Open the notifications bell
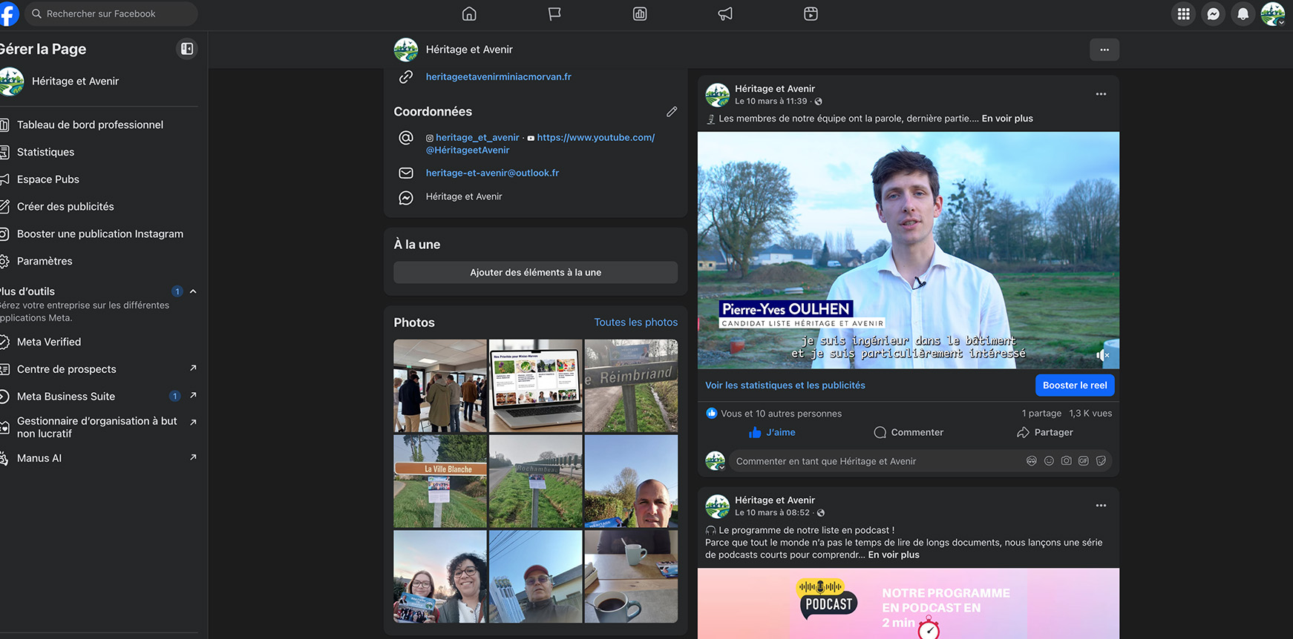Image resolution: width=1293 pixels, height=639 pixels. click(1243, 14)
